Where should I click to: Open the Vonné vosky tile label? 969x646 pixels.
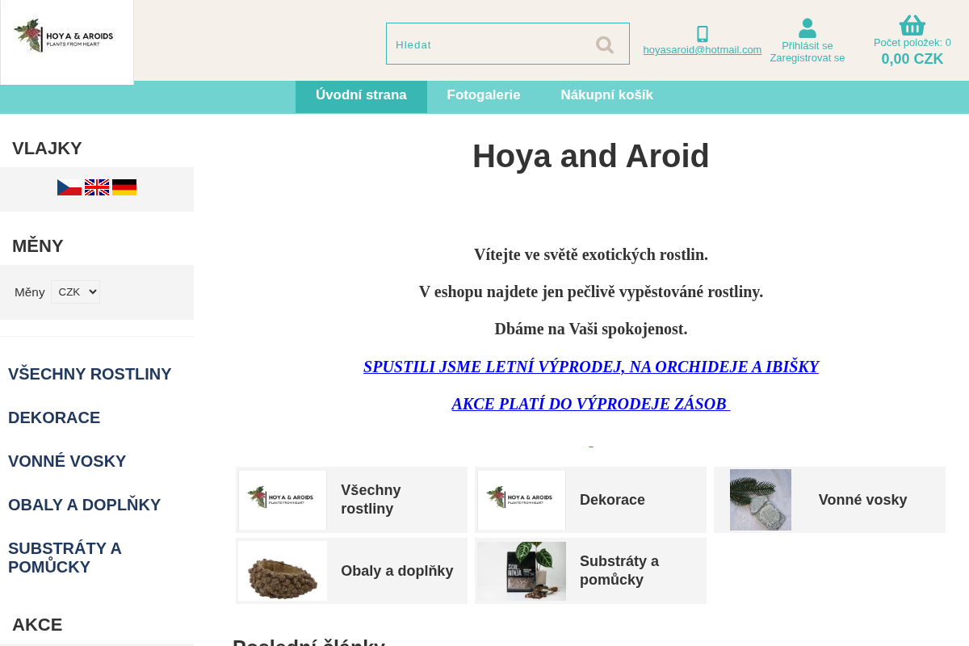(x=863, y=500)
